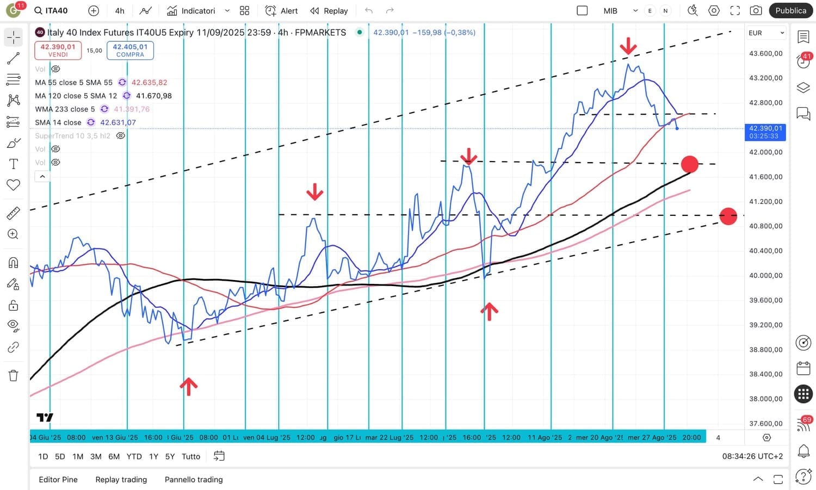
Task: Enter fullscreen mode
Action: 735,10
